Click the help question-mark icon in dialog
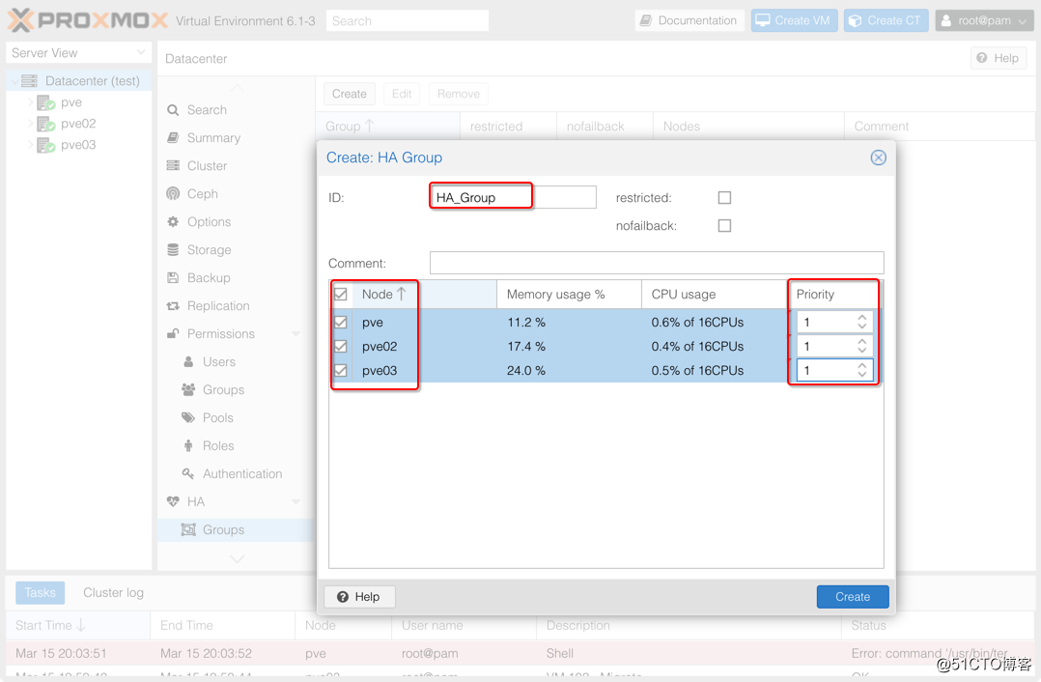Image resolution: width=1041 pixels, height=682 pixels. (x=343, y=597)
